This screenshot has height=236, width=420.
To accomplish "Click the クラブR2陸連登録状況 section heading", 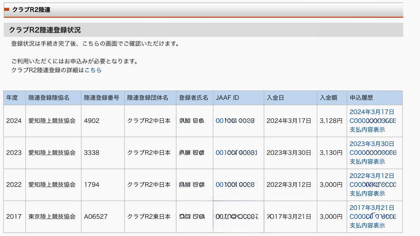I will click(45, 30).
